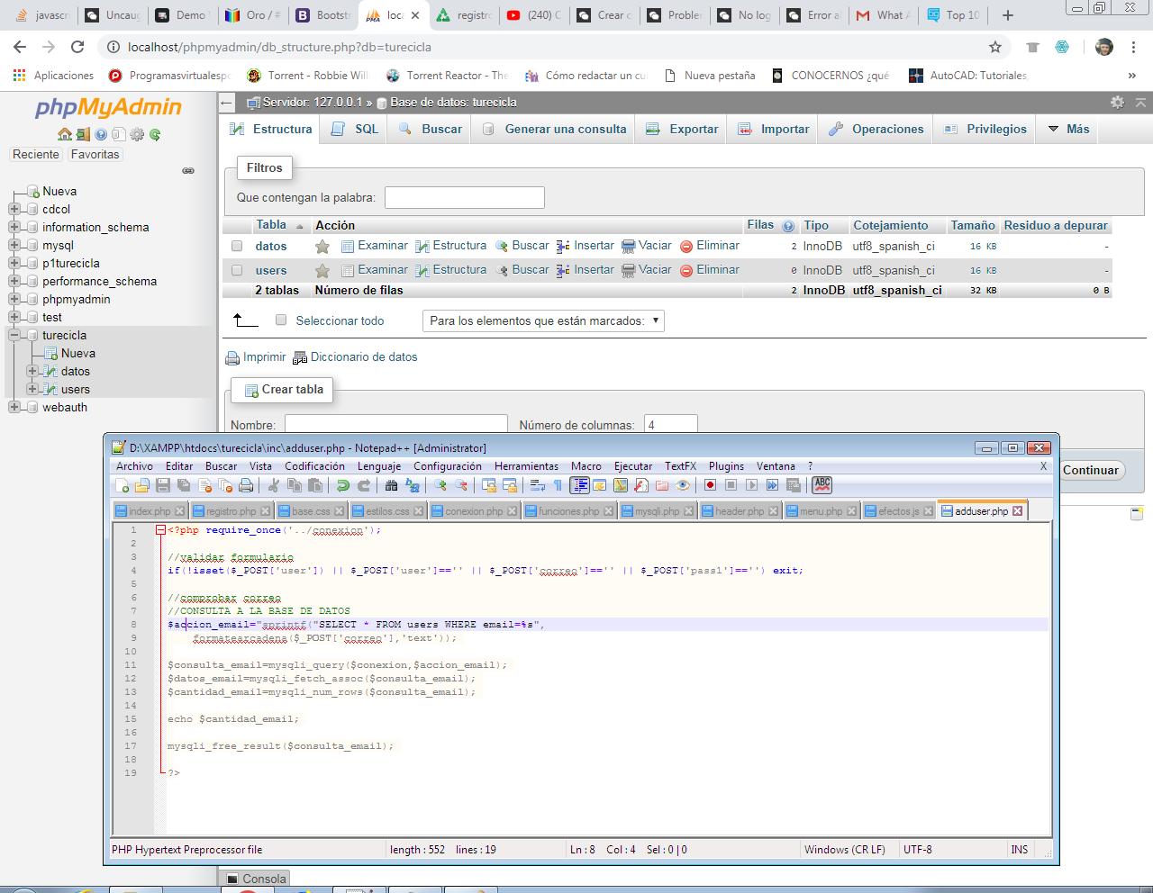Screen dimensions: 1153x893
Task: Open the phpMyAdmin page settings gear
Action: pyautogui.click(x=1117, y=103)
